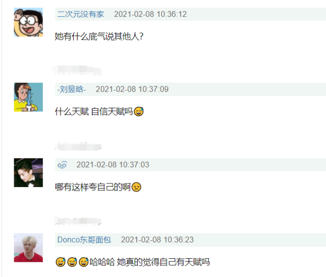Screen dimensions: 326x277
Task: Select the comment 哈哈哈 她真的觉得自己有天赋吗
Action: [x=150, y=262]
